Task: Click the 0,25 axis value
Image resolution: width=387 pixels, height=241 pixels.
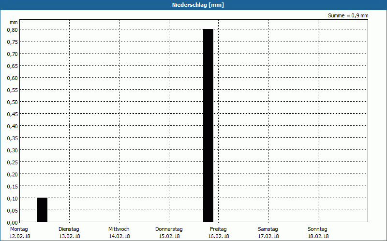Action: coord(13,162)
